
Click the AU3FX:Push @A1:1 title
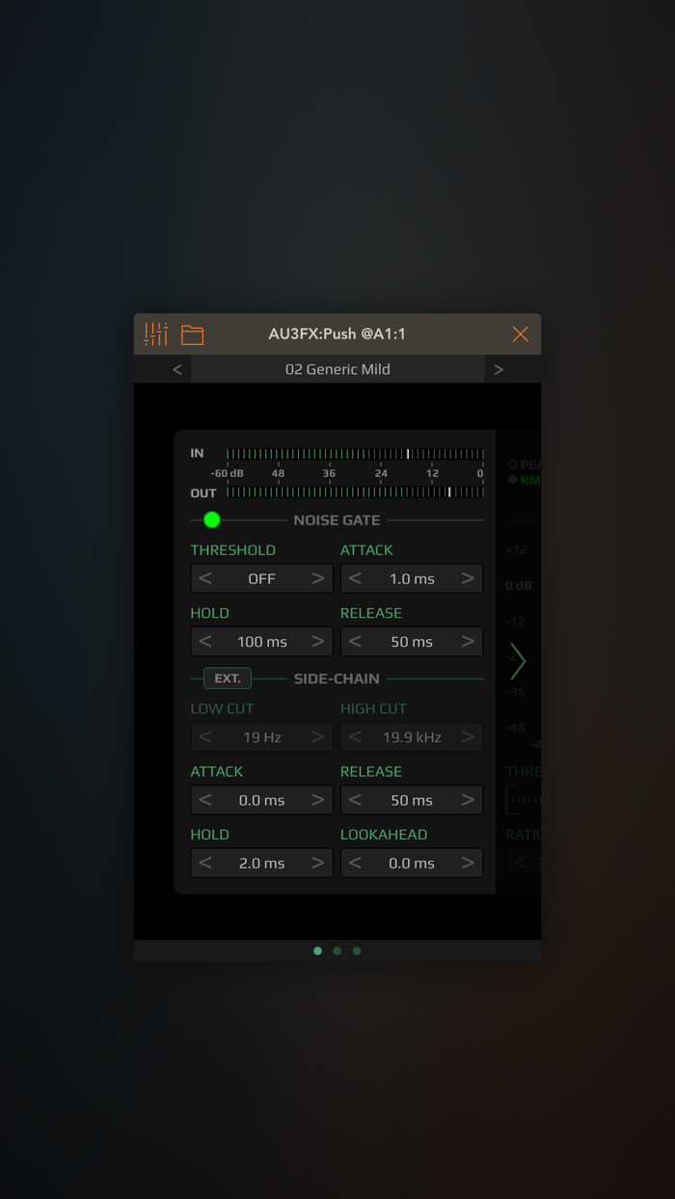click(337, 334)
